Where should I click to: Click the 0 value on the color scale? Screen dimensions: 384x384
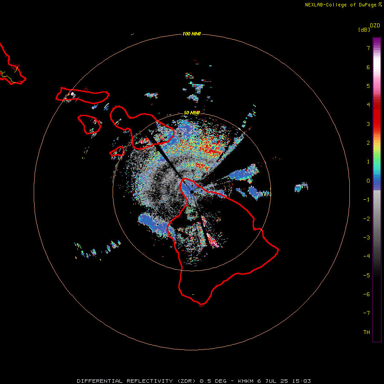click(x=368, y=181)
